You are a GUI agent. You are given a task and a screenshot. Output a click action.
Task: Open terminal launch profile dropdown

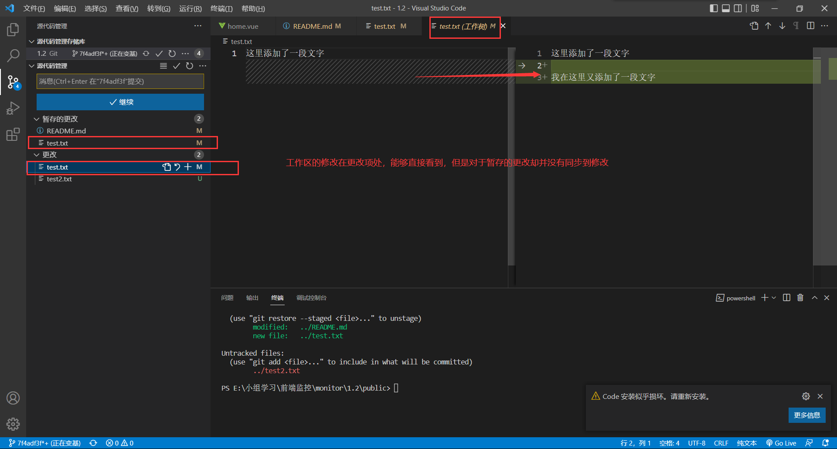[774, 298]
